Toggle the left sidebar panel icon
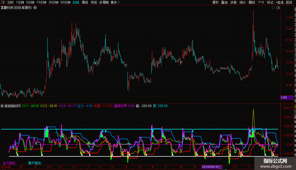Screen dimensions: 296x170 point(3,3)
